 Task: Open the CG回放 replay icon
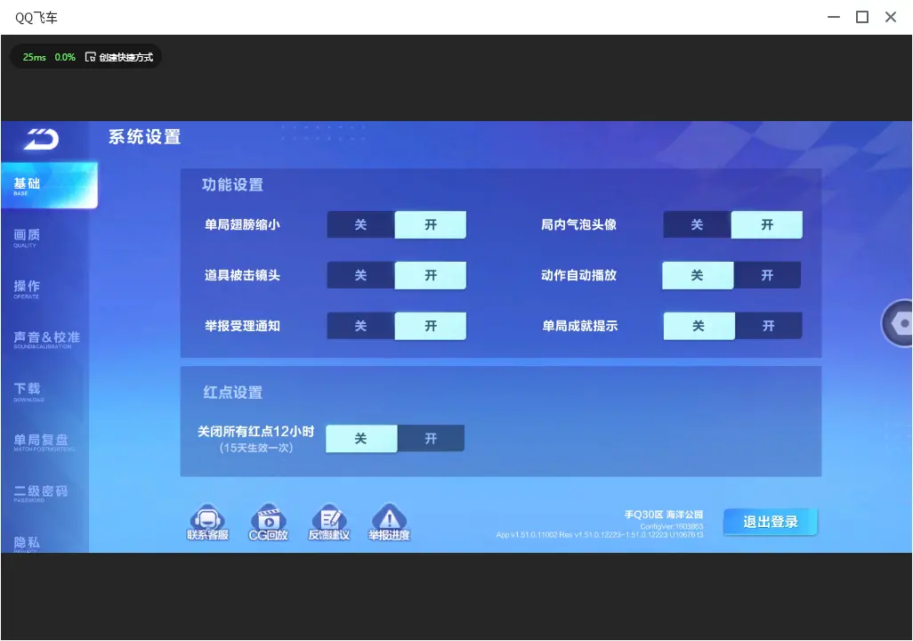coord(269,522)
